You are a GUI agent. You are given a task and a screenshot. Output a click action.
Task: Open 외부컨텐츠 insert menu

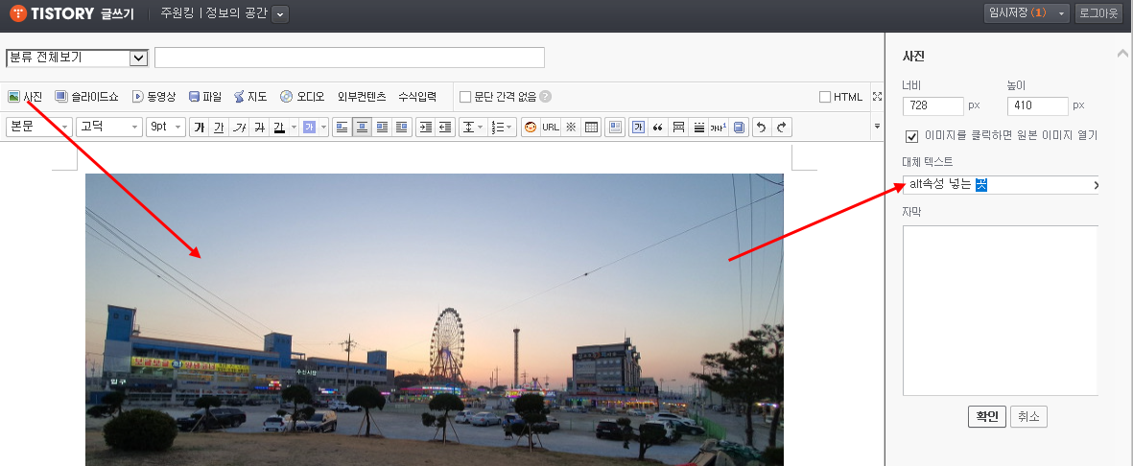point(362,96)
